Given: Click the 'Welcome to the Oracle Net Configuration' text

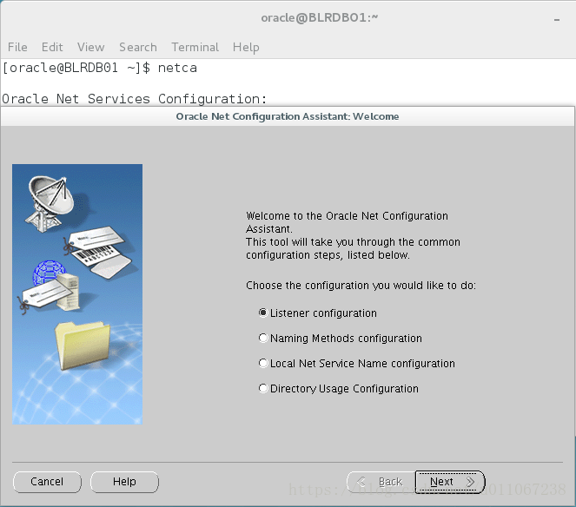Looking at the screenshot, I should pos(347,215).
